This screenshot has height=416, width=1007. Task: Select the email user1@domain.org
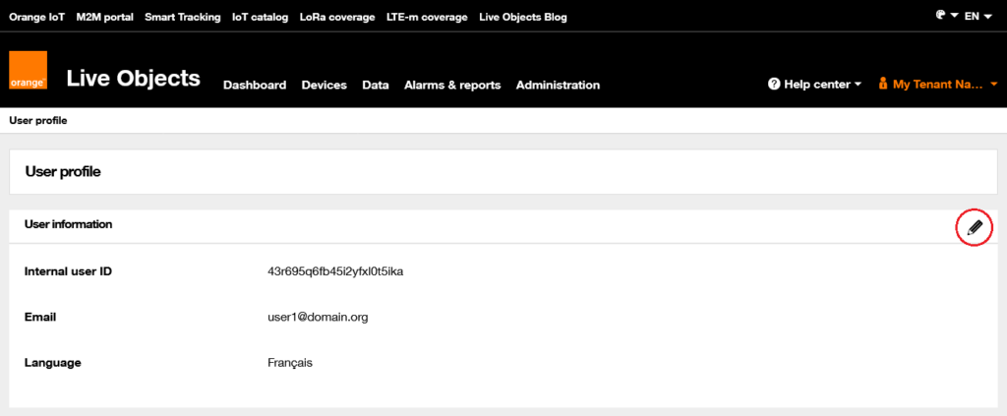pos(318,317)
